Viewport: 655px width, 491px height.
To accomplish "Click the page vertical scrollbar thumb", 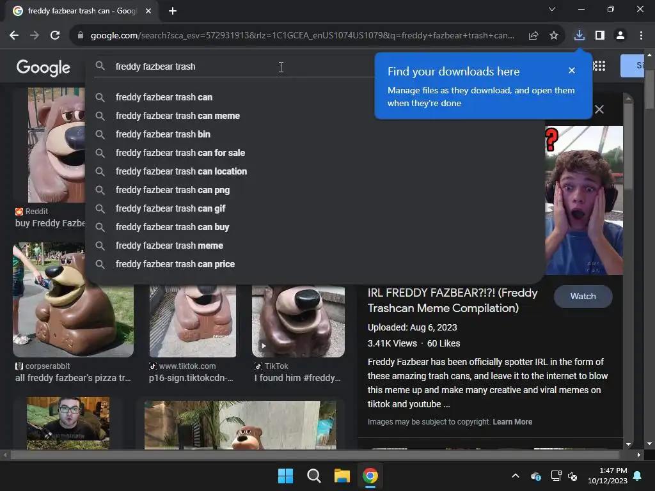I will pos(649,89).
